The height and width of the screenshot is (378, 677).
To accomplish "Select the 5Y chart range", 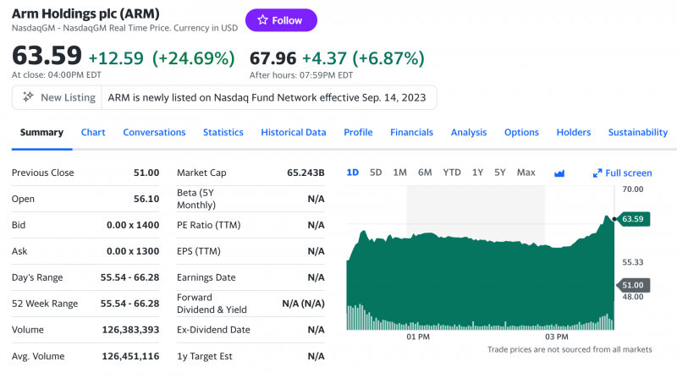I will click(x=500, y=173).
